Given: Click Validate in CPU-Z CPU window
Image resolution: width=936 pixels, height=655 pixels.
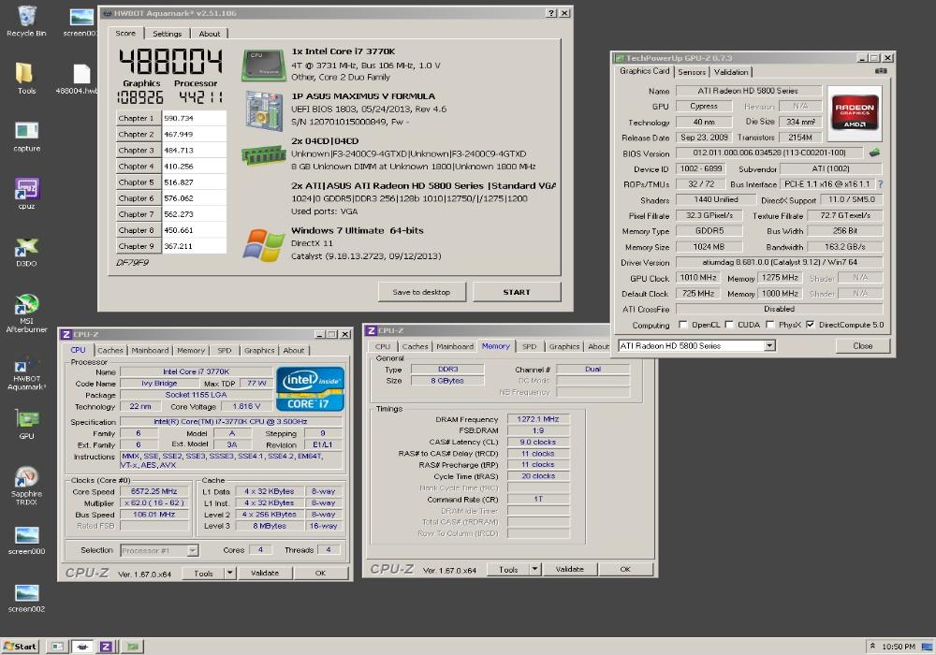Looking at the screenshot, I should pyautogui.click(x=265, y=573).
